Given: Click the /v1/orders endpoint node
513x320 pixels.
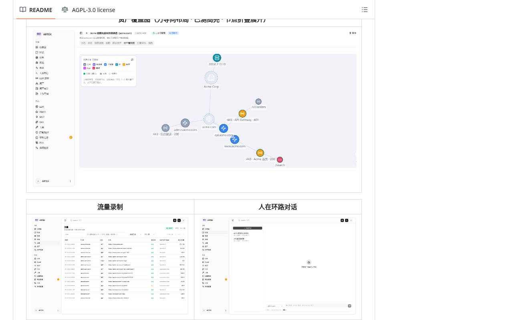Looking at the screenshot, I should click(259, 102).
